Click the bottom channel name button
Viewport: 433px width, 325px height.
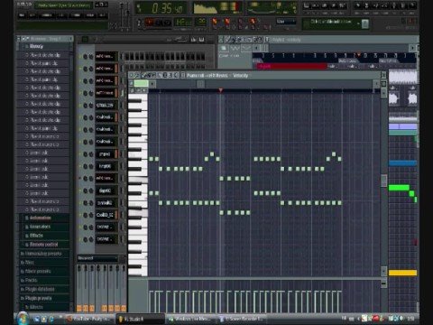[105, 239]
